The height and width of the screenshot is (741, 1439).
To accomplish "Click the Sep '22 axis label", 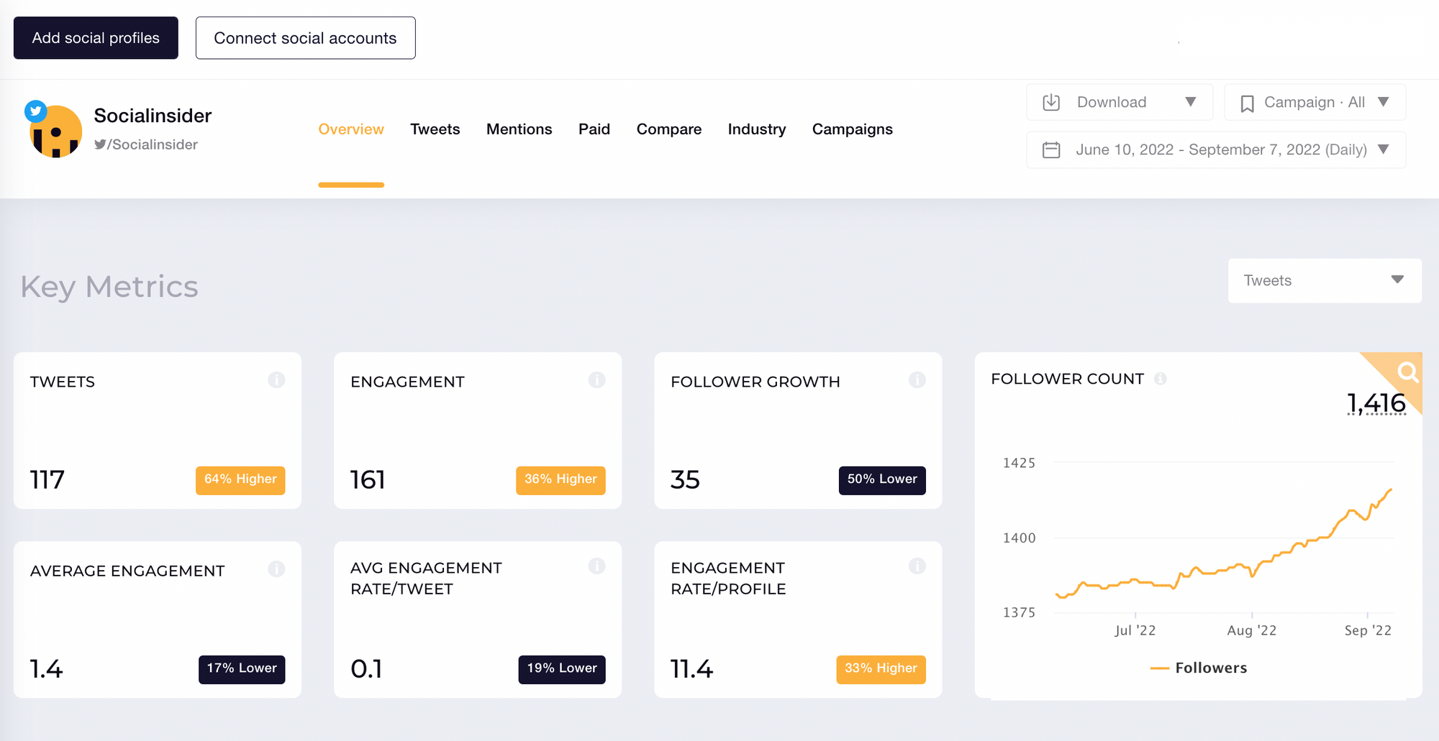I will [1368, 630].
